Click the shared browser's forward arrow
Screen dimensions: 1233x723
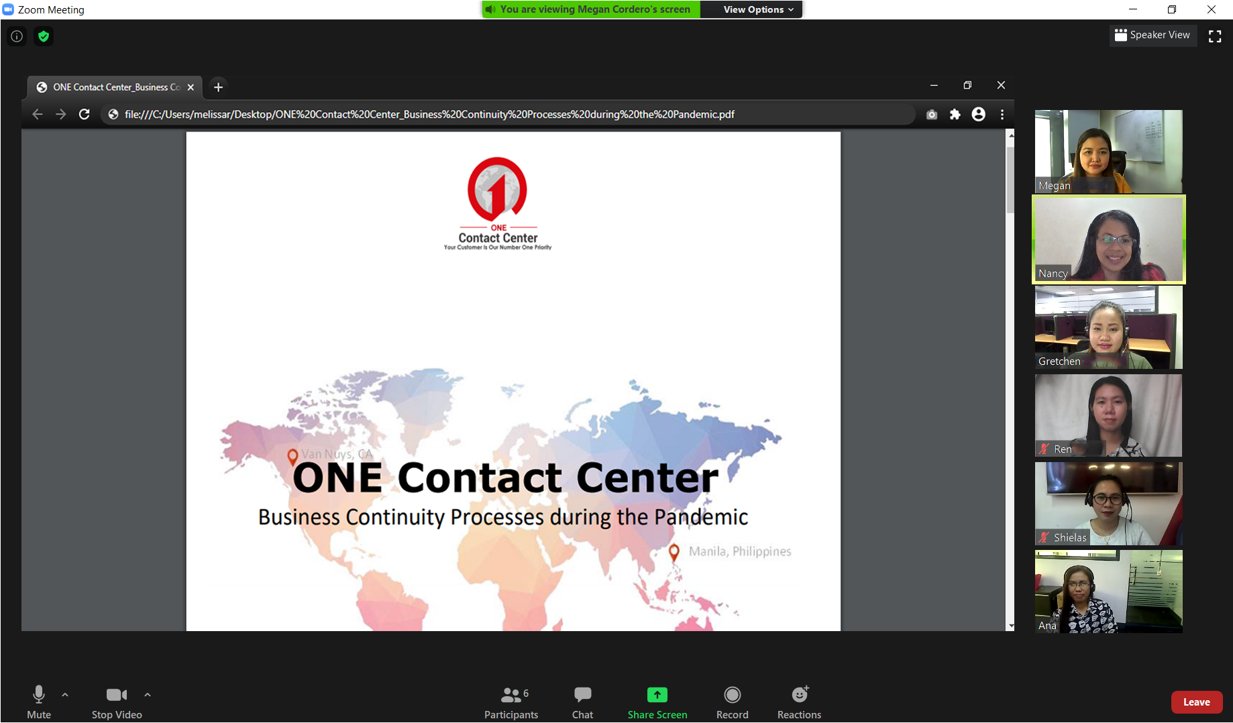coord(61,114)
